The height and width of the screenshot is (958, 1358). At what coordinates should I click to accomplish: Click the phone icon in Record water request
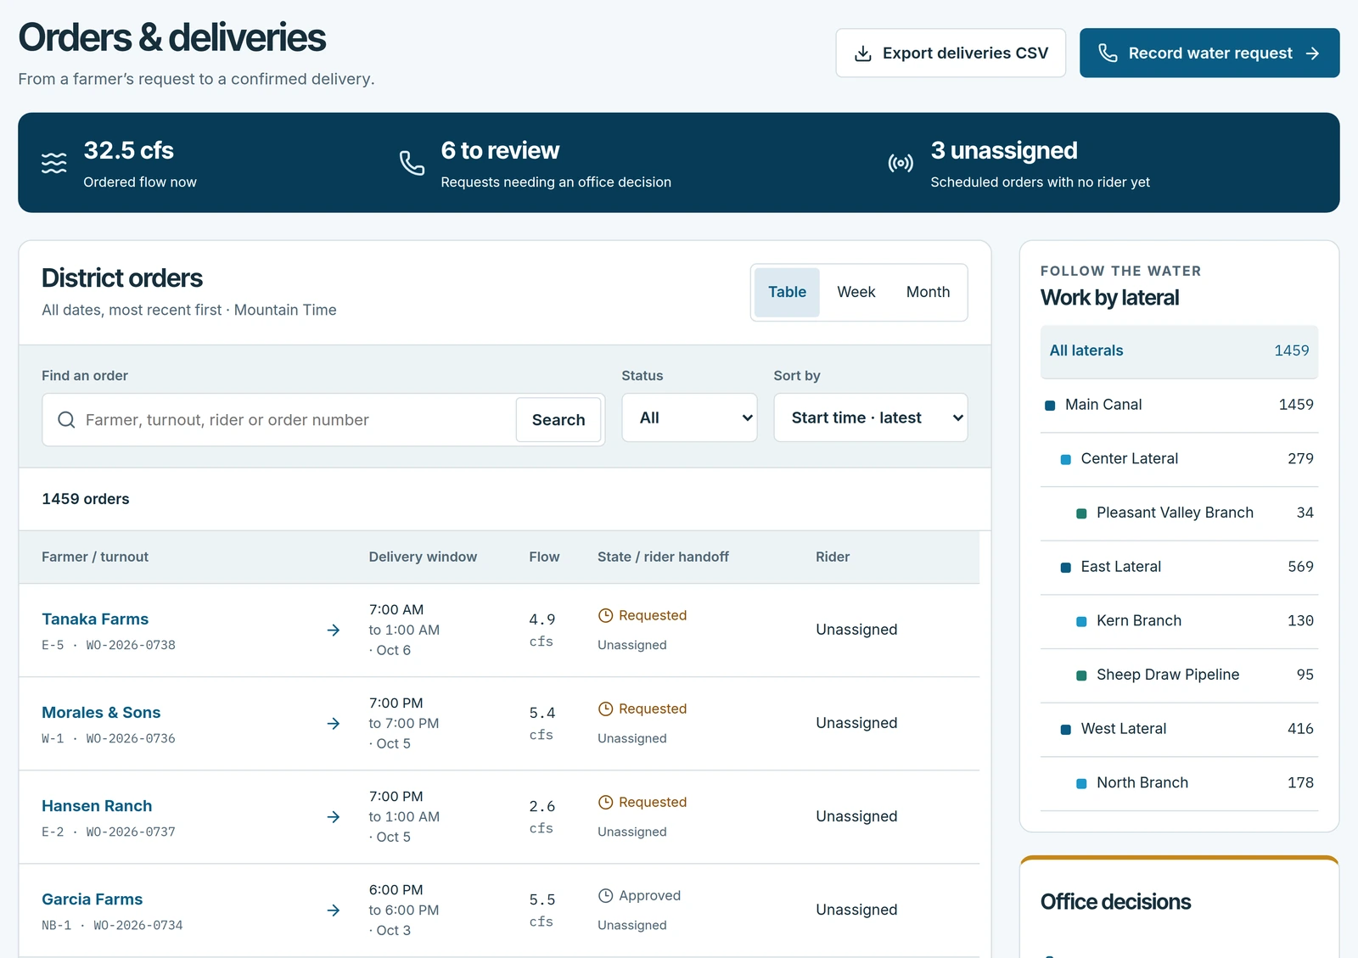[1108, 53]
